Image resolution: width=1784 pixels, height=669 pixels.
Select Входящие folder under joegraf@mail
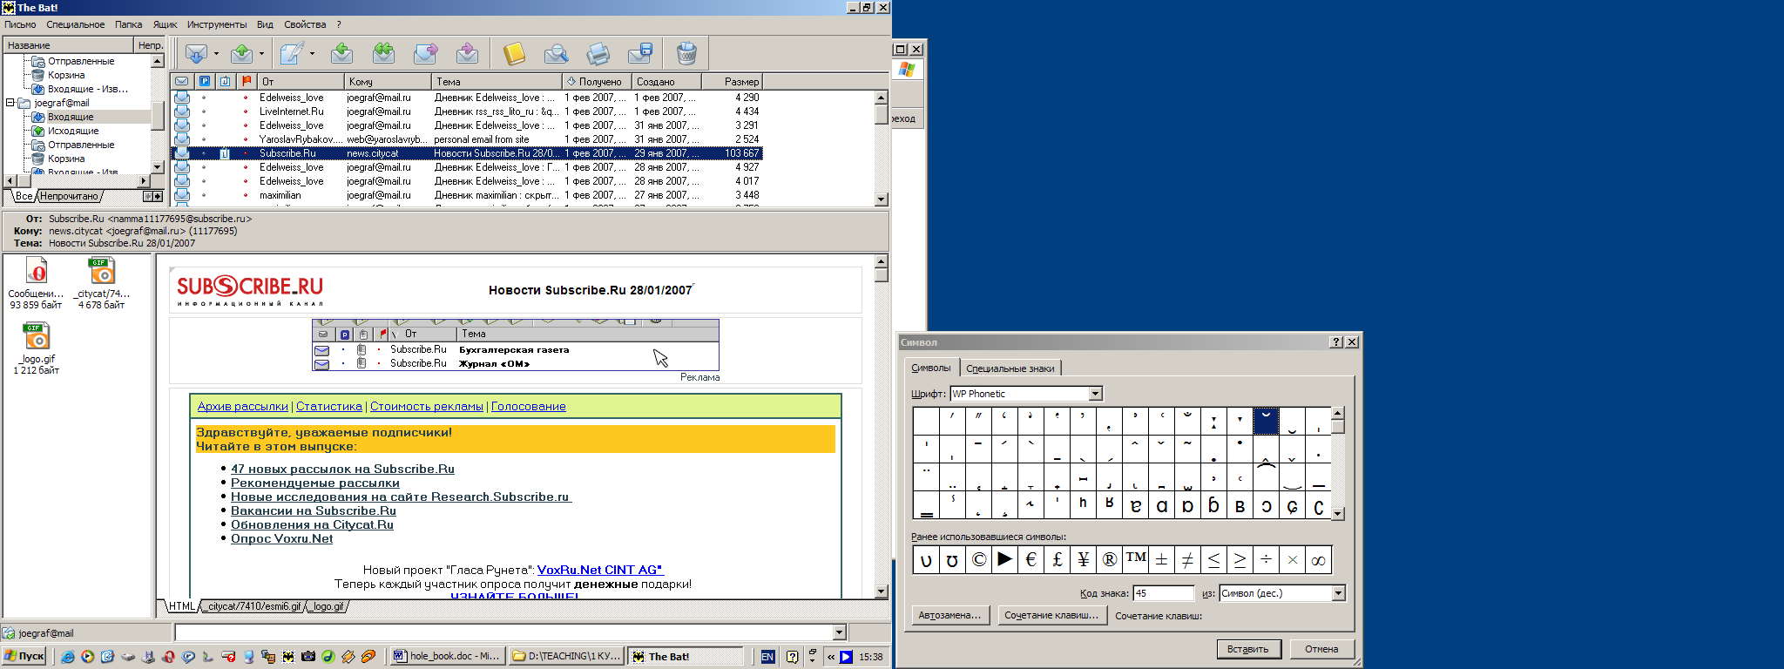[71, 117]
